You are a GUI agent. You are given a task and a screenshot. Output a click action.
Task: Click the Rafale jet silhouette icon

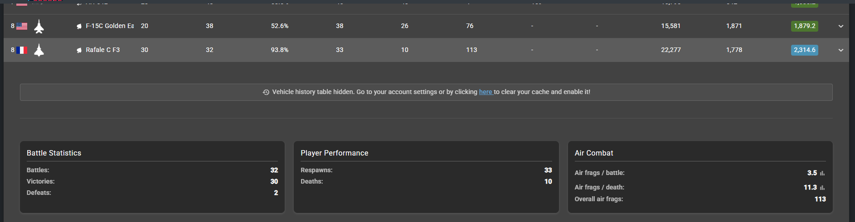pos(39,50)
